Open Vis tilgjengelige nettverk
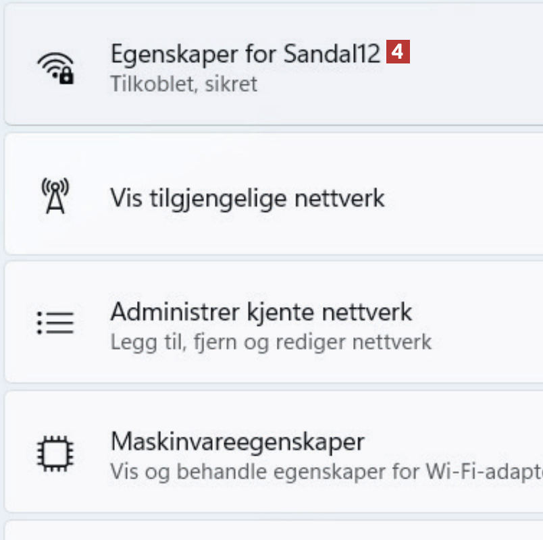Viewport: 543px width, 540px height. click(x=247, y=198)
